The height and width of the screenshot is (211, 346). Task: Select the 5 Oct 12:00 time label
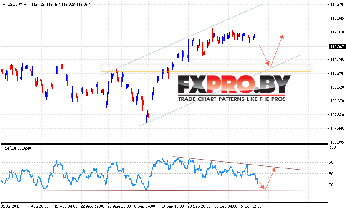pyautogui.click(x=251, y=206)
